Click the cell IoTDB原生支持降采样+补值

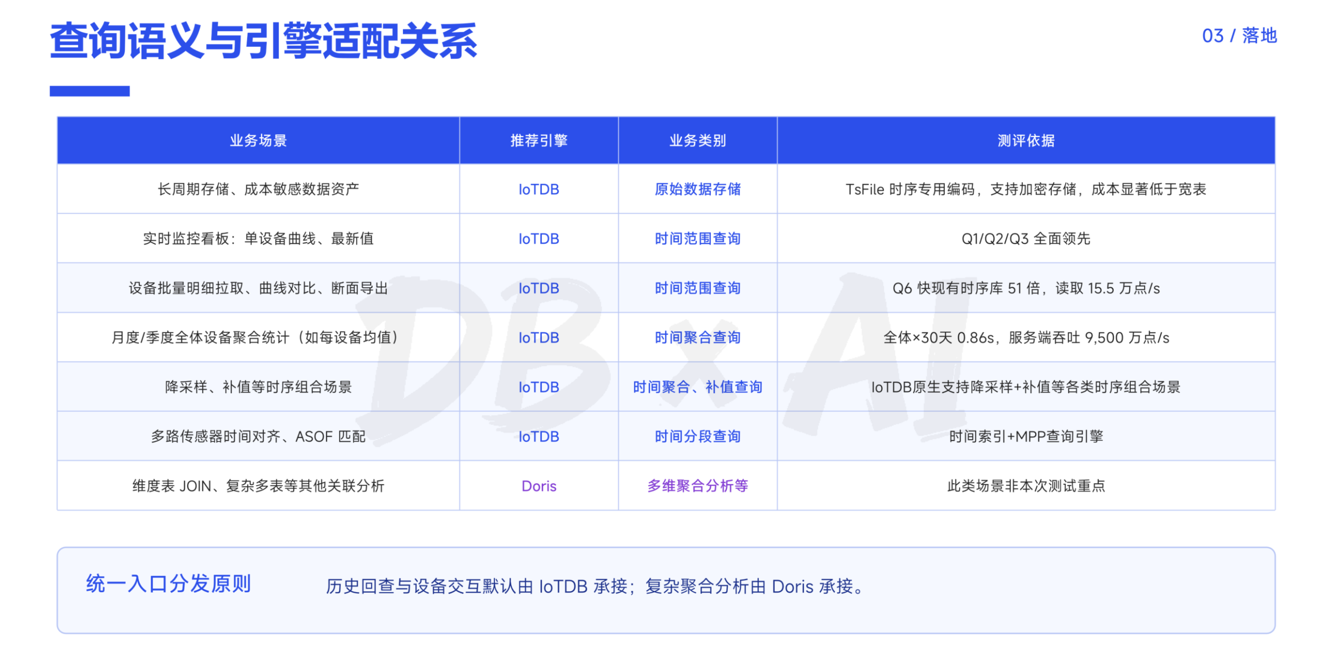[1025, 386]
